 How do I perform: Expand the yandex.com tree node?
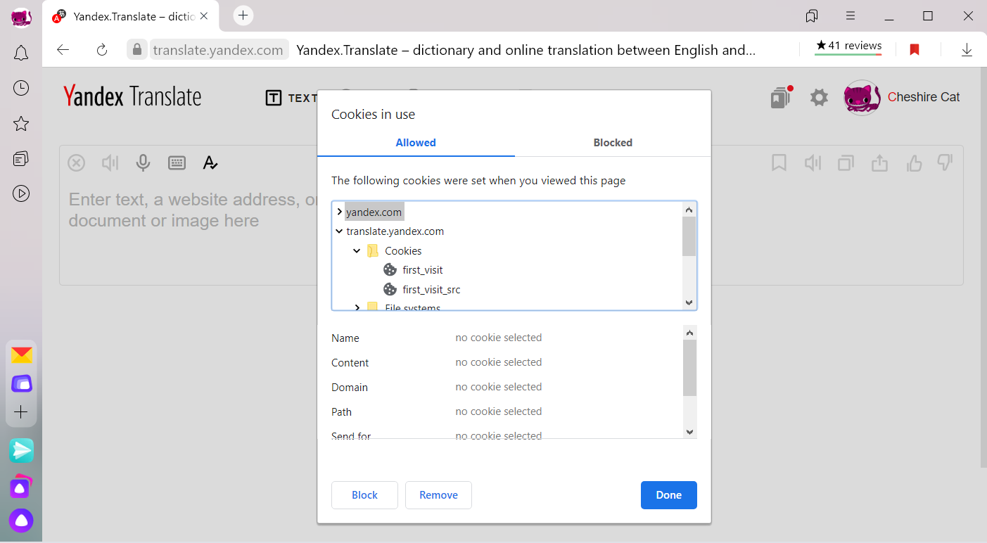point(339,212)
